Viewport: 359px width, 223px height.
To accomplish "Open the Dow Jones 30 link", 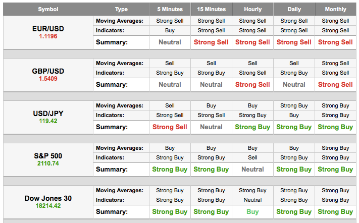I will coord(48,198).
